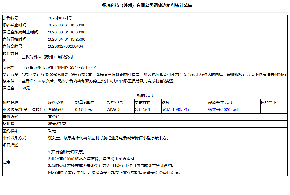Click the 普通废料 waste type cell
The width and height of the screenshot is (290, 195).
[x=56, y=109]
